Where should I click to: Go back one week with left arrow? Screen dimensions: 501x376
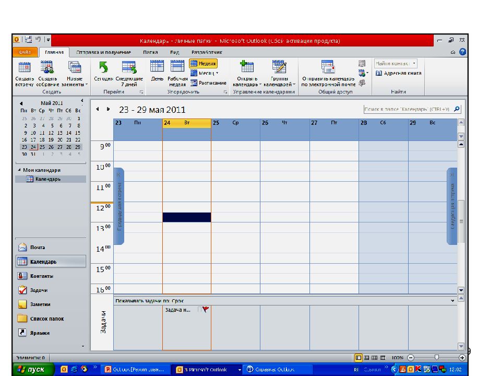click(x=98, y=109)
